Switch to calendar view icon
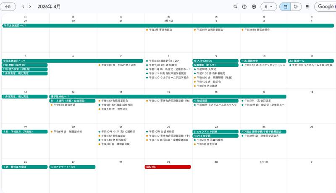Image resolution: width=336 pixels, height=193 pixels. pyautogui.click(x=285, y=7)
